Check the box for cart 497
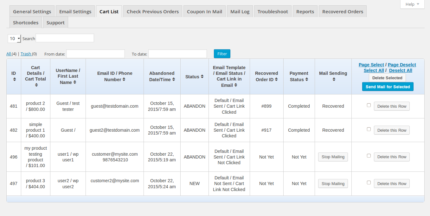Screen dimensions: 430x216 click(369, 183)
